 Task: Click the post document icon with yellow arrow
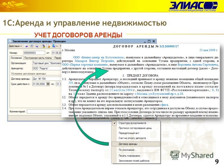click(43, 46)
